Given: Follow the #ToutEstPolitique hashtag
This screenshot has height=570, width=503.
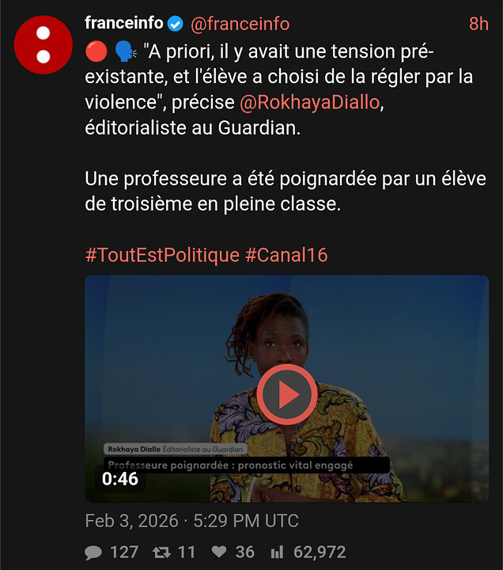Looking at the screenshot, I should coord(162,255).
